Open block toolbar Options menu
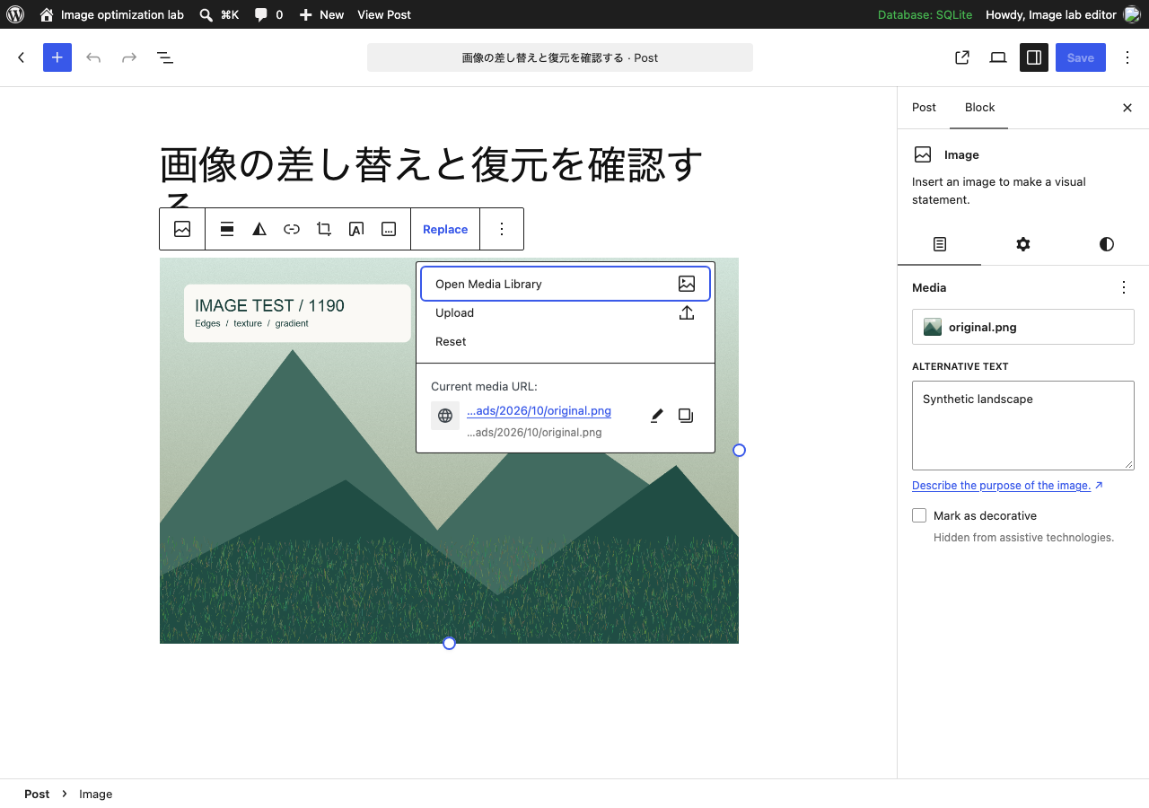 (502, 229)
